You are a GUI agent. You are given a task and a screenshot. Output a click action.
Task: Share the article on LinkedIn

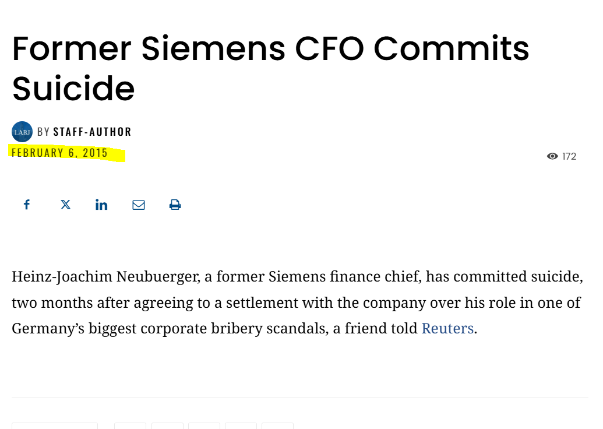[x=101, y=205]
